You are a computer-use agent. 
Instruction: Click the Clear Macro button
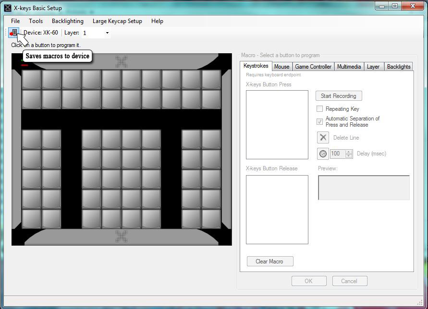pos(269,261)
